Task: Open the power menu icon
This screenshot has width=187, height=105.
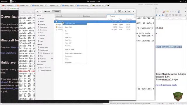Action: (183, 1)
